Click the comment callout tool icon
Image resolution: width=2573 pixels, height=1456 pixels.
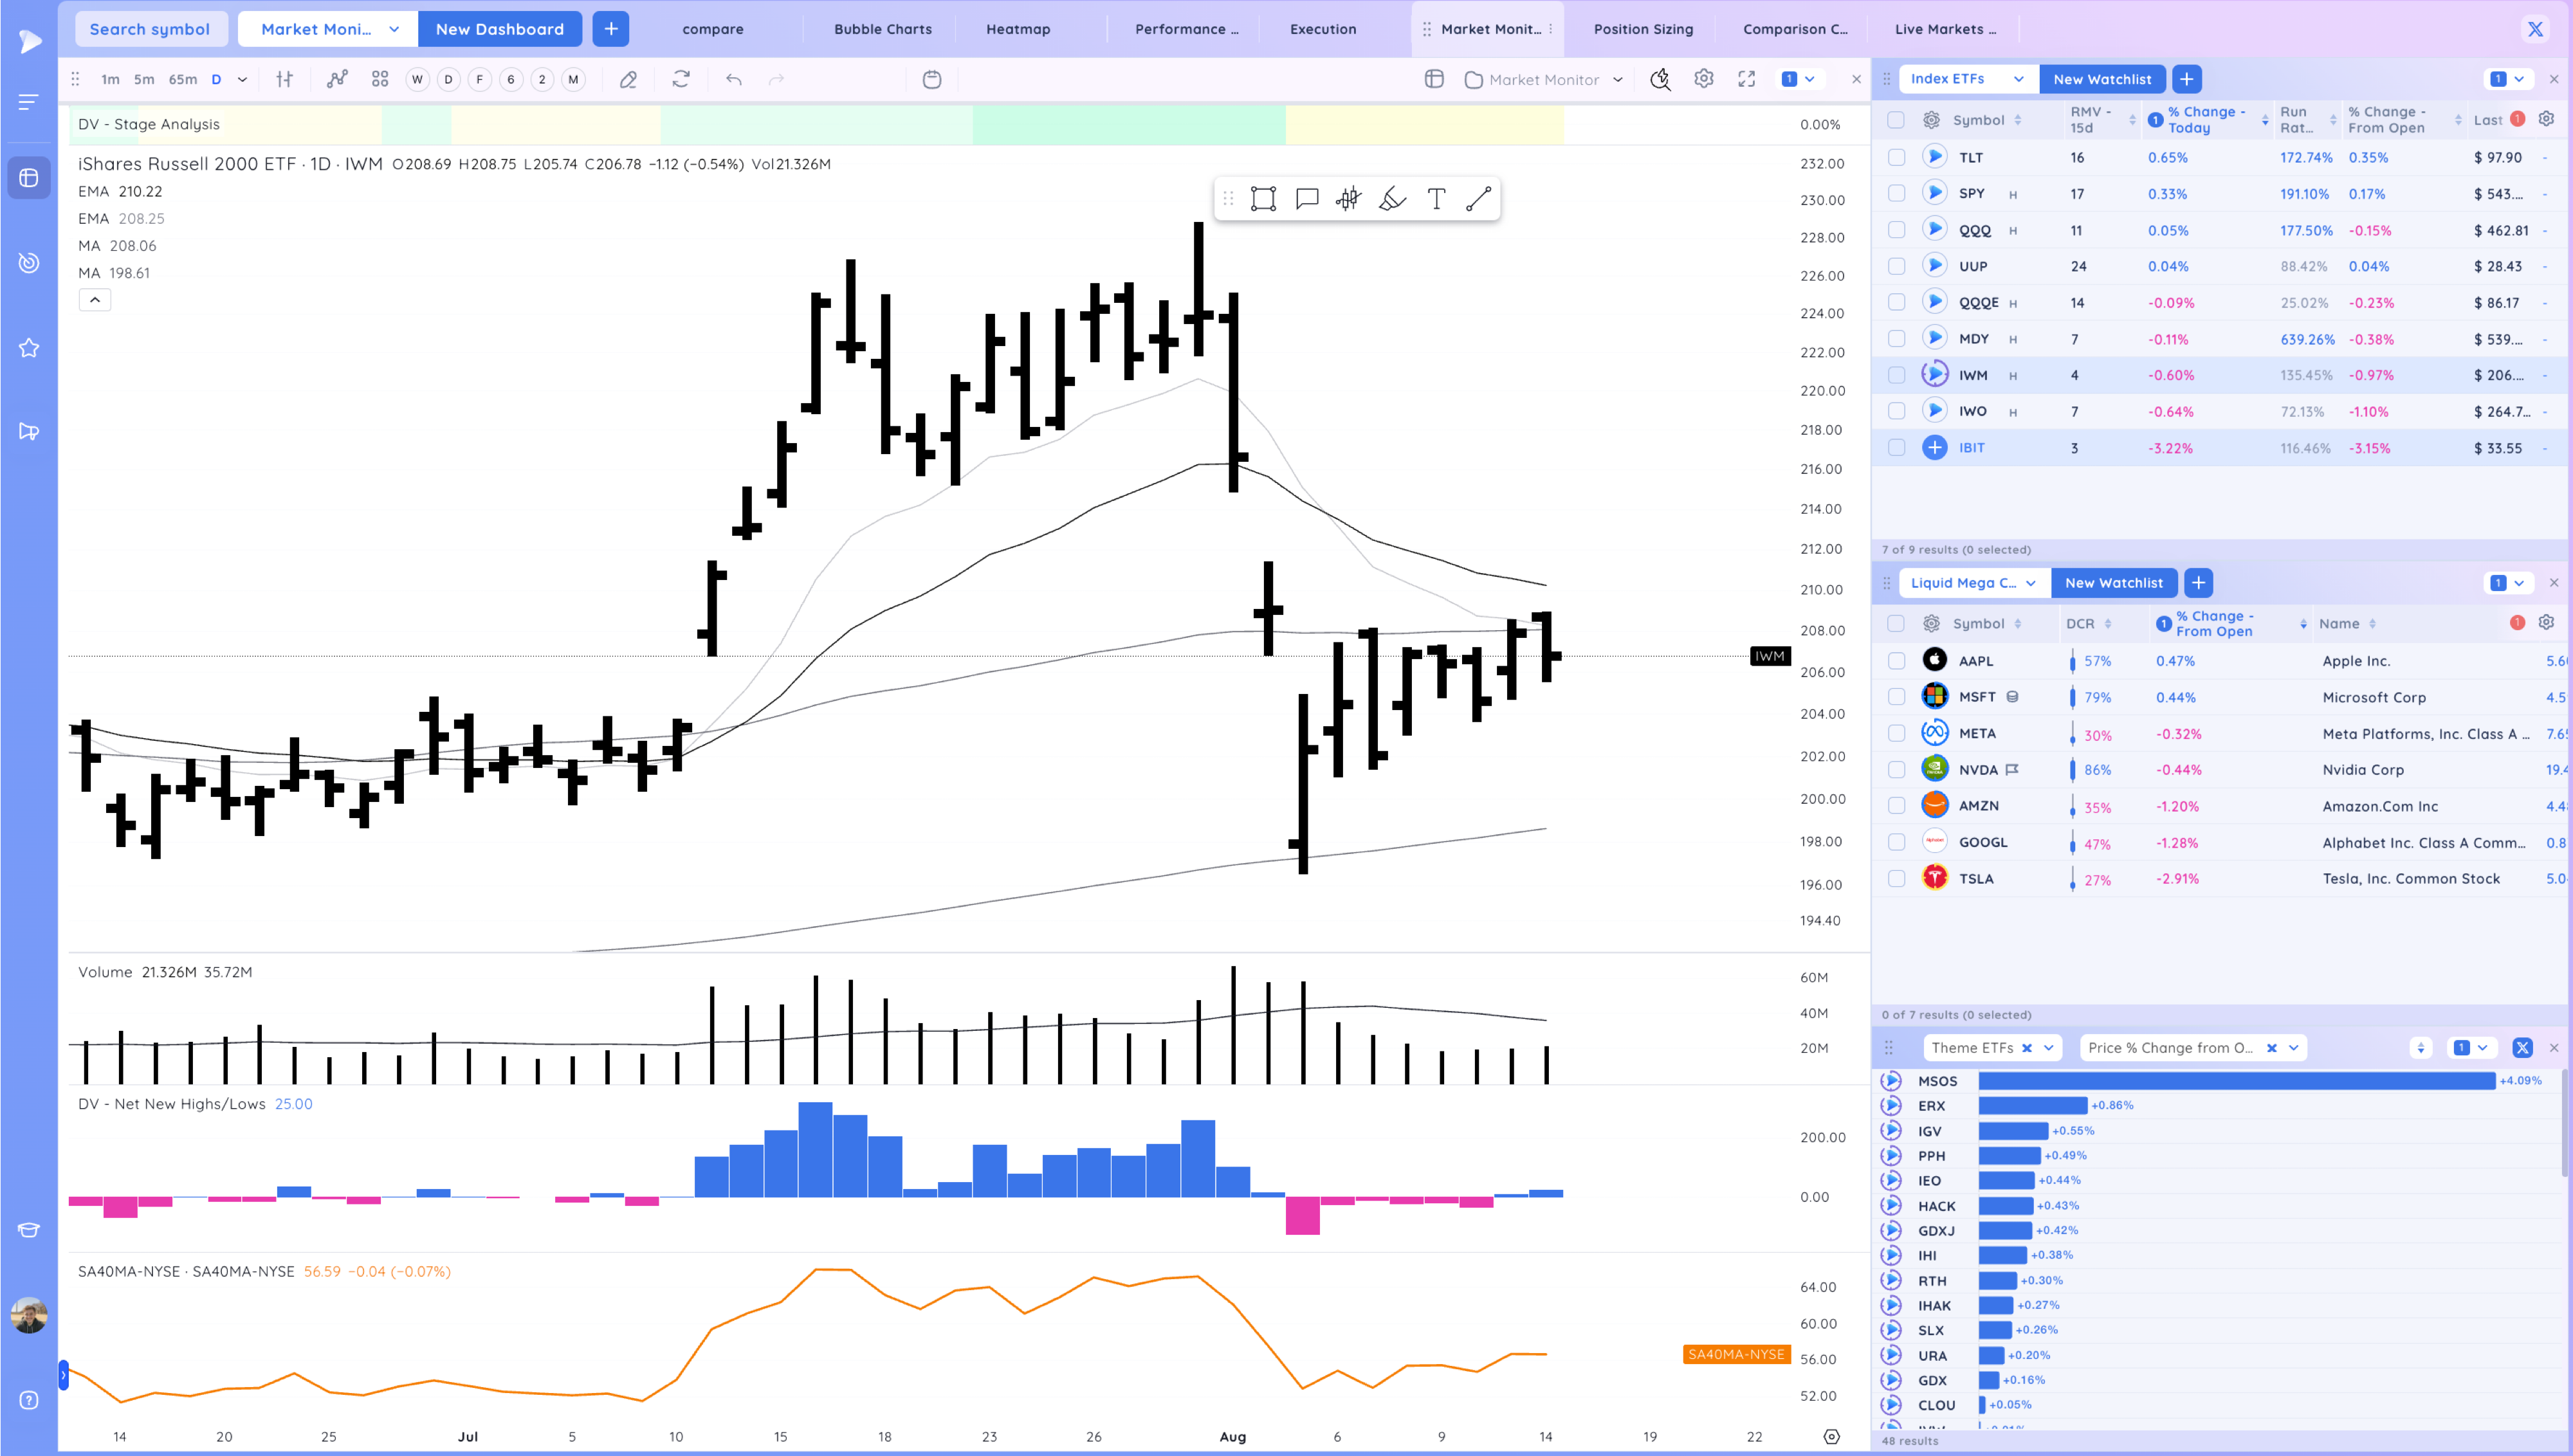click(x=1306, y=199)
